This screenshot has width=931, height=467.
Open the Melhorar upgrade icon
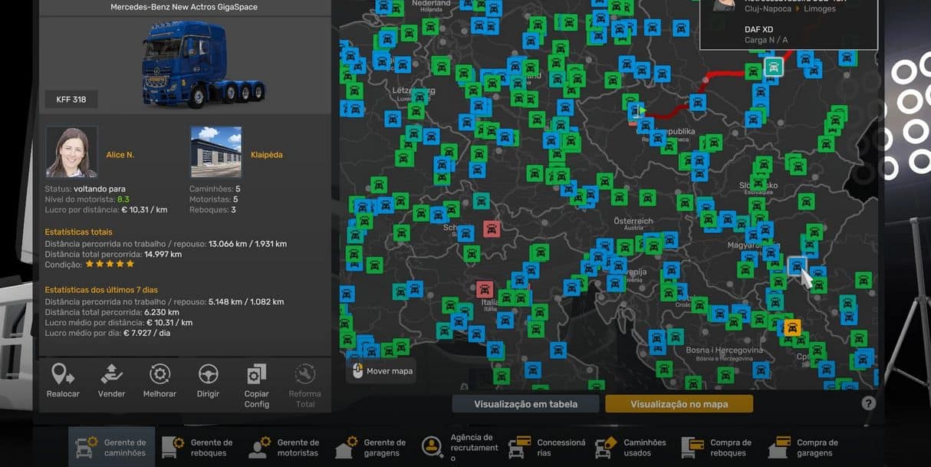click(160, 375)
